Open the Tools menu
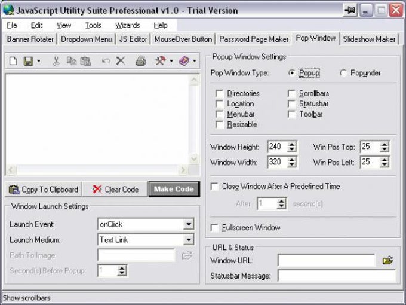This screenshot has width=406, height=305. [93, 25]
